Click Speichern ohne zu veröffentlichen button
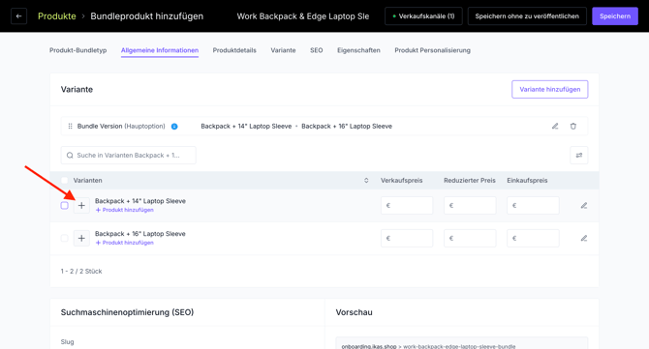The height and width of the screenshot is (349, 649). [x=527, y=16]
